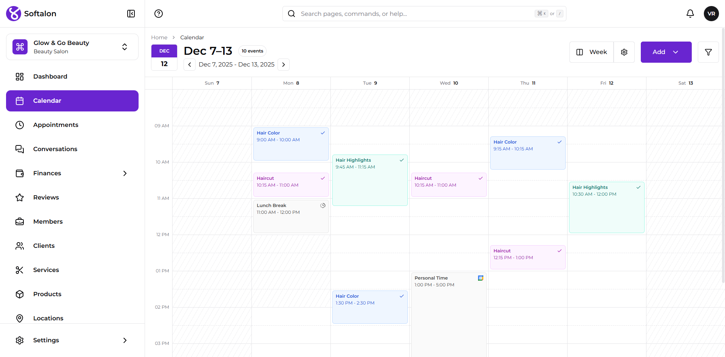This screenshot has width=725, height=357.
Task: Open Conversations page
Action: (72, 149)
